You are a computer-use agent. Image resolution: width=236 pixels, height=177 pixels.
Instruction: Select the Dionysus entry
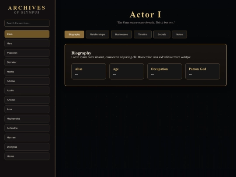(27, 147)
